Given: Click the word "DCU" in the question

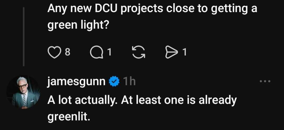Looking at the screenshot, I should point(107,9).
